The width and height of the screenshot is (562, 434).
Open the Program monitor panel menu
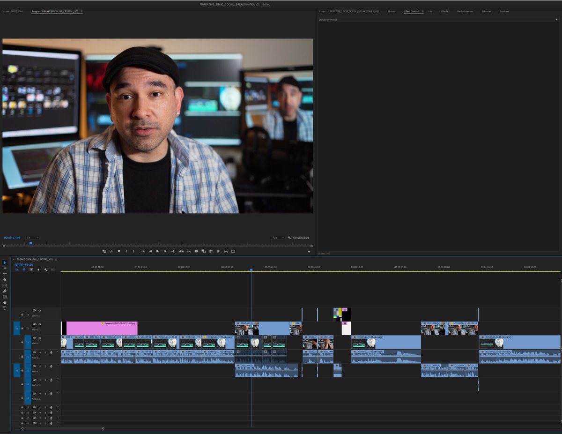[x=81, y=11]
